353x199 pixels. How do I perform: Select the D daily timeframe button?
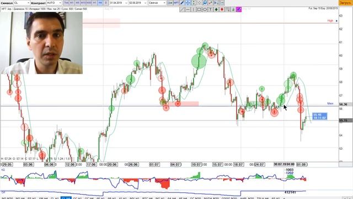tap(106, 3)
